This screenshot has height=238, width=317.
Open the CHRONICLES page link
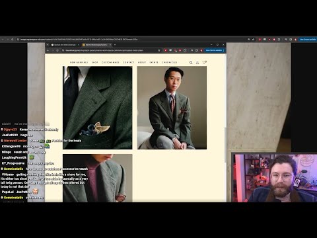170,63
